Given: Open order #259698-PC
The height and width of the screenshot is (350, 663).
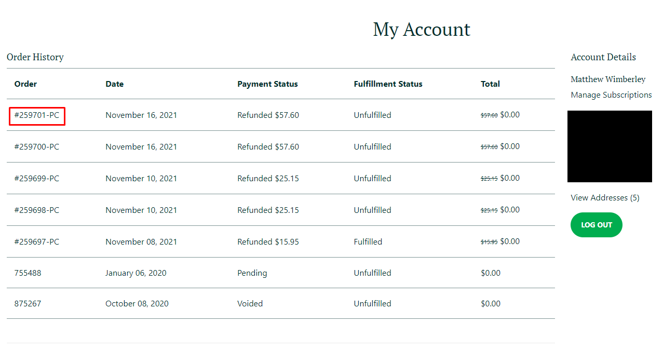Looking at the screenshot, I should (x=37, y=210).
